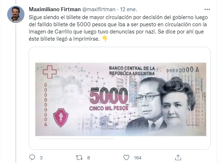
Task: Click the red cross symbol on the banknote
Action: [50, 72]
